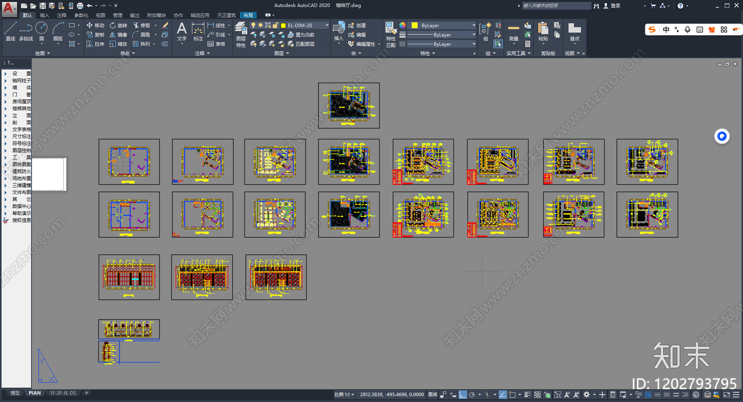Insert a 表格 table annotation

pyautogui.click(x=216, y=44)
